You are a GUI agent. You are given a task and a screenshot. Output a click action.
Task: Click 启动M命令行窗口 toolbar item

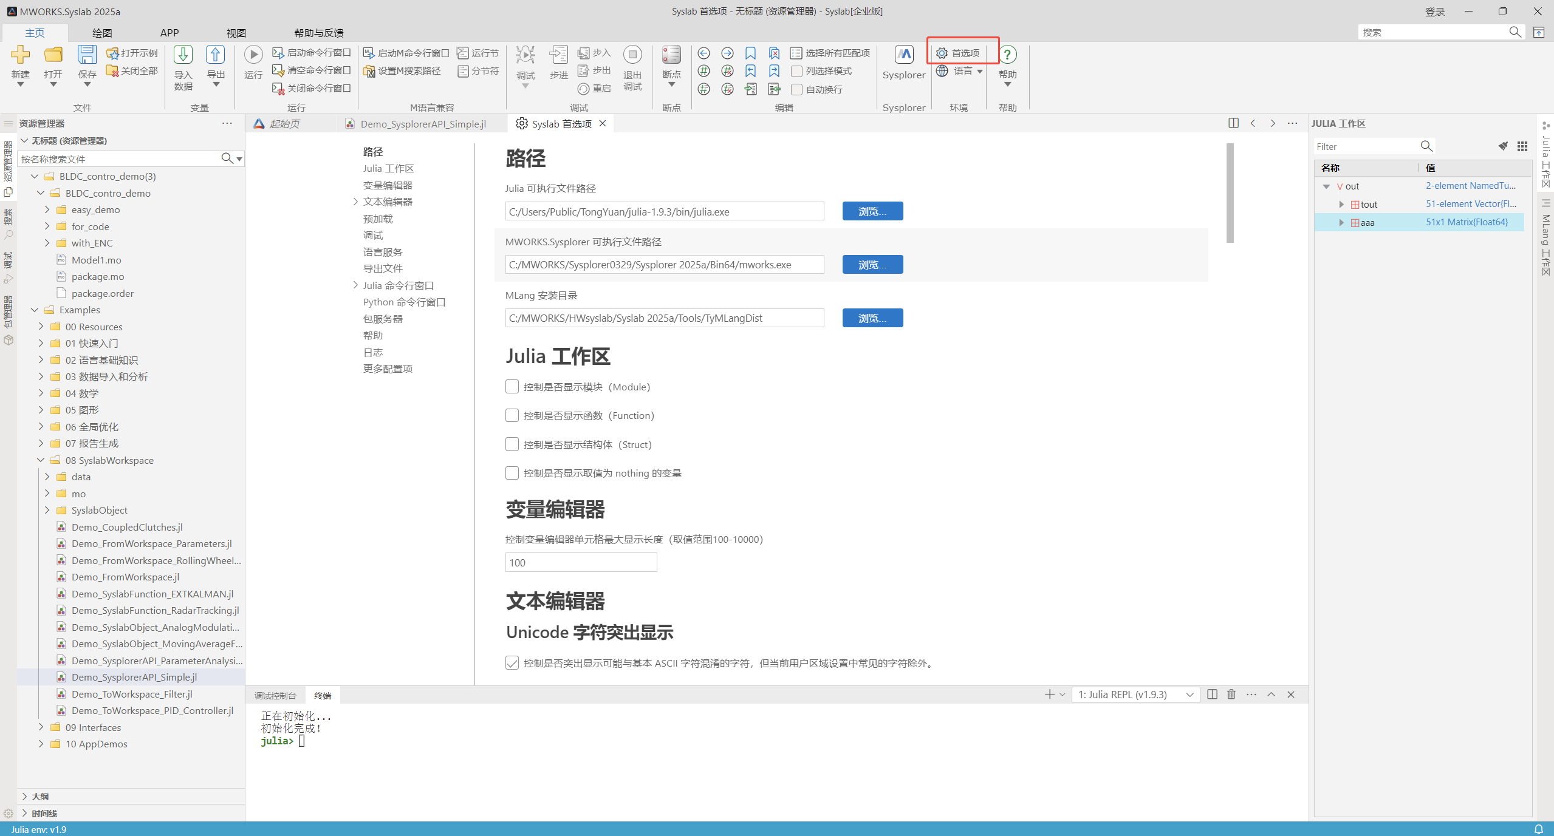[406, 53]
